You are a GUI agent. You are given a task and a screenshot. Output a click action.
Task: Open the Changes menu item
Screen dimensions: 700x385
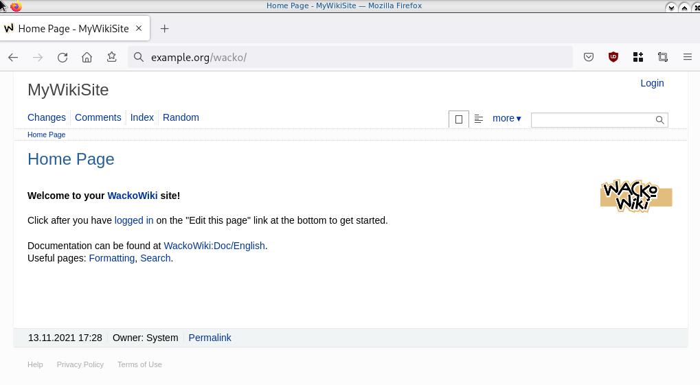tap(47, 117)
